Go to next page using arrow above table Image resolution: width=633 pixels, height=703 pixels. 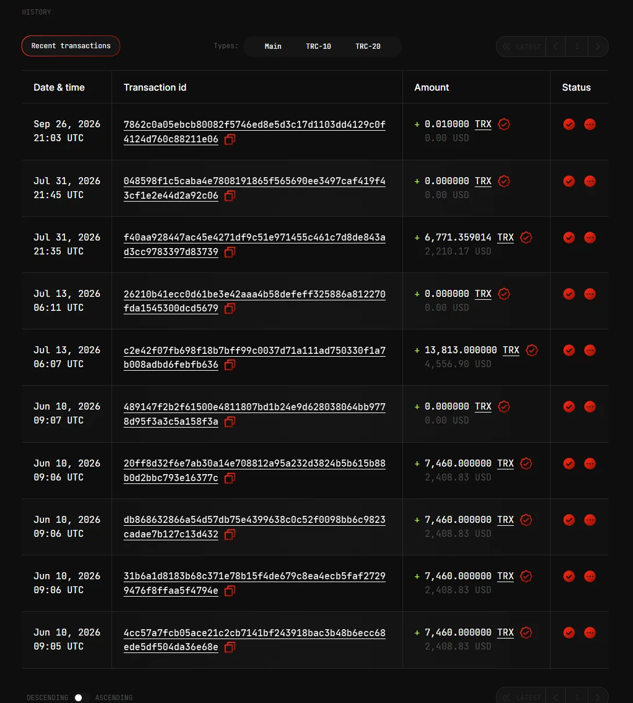click(598, 46)
